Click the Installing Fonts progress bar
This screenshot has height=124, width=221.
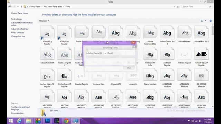pos(110,56)
